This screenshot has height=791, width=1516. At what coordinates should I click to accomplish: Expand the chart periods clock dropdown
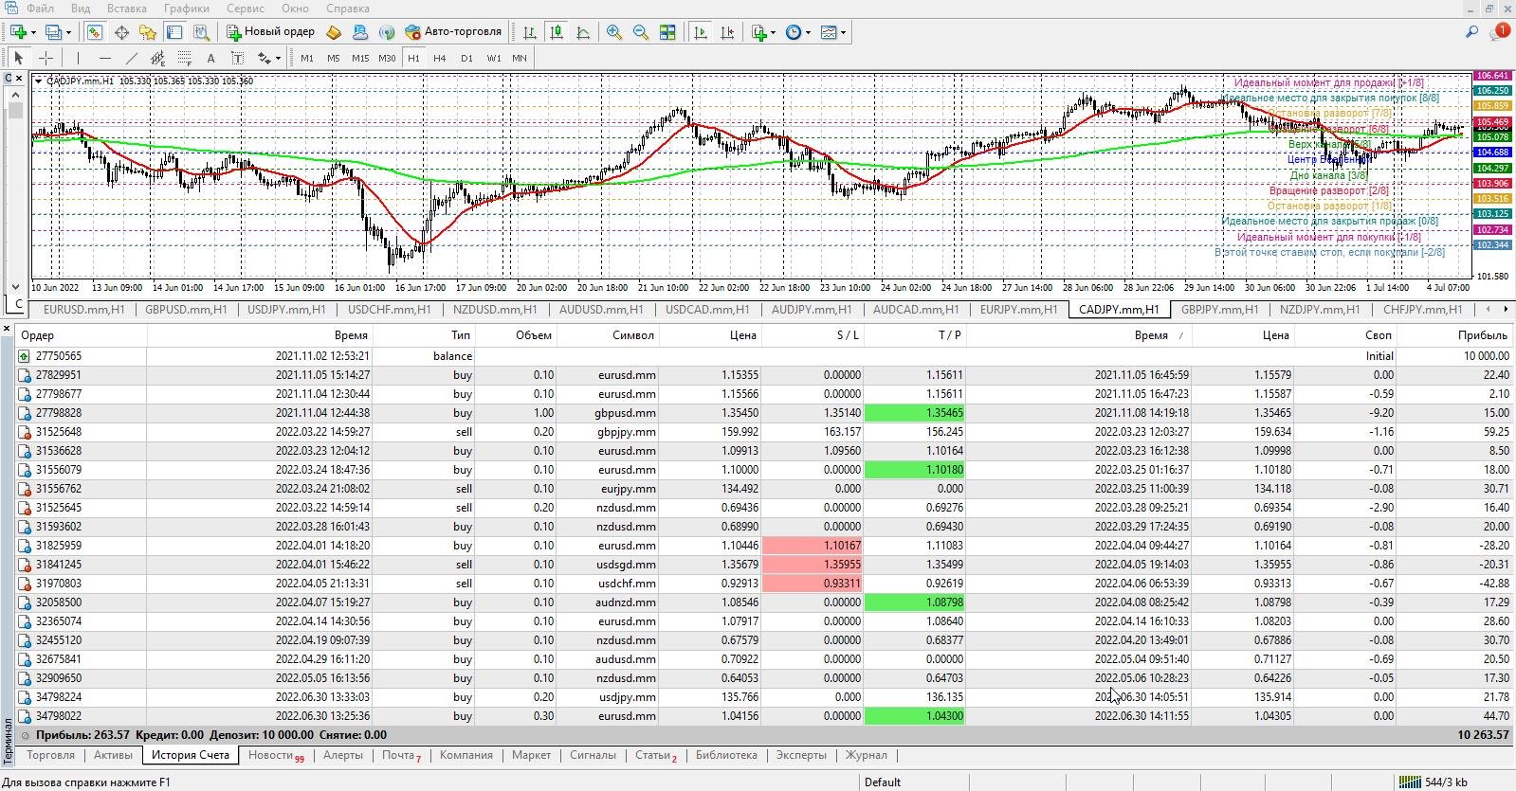point(808,32)
